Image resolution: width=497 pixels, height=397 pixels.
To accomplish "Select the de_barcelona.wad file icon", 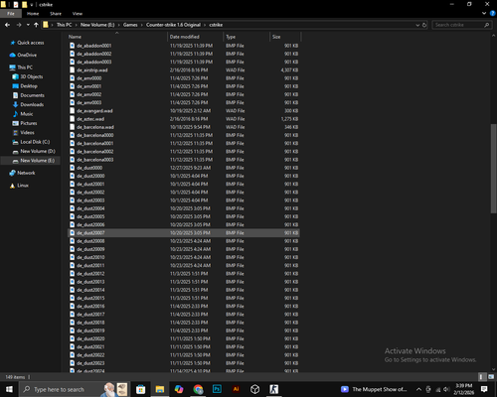I will [x=73, y=127].
